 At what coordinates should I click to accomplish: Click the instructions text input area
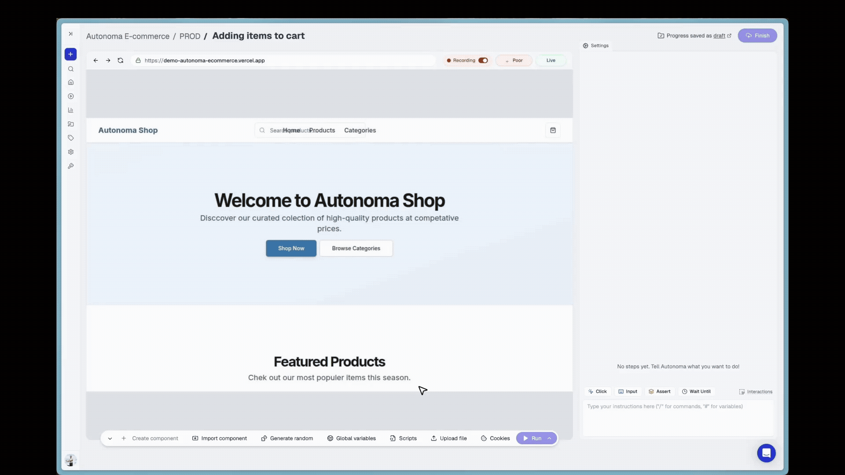pyautogui.click(x=678, y=418)
